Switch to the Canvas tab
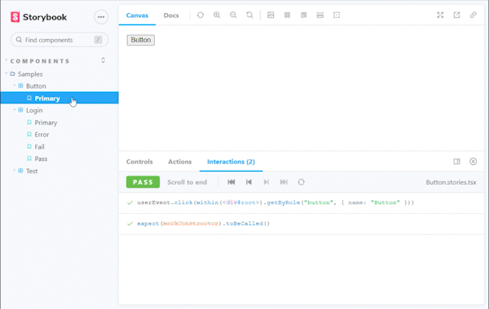Screen dimensions: 489x309 pyautogui.click(x=137, y=15)
